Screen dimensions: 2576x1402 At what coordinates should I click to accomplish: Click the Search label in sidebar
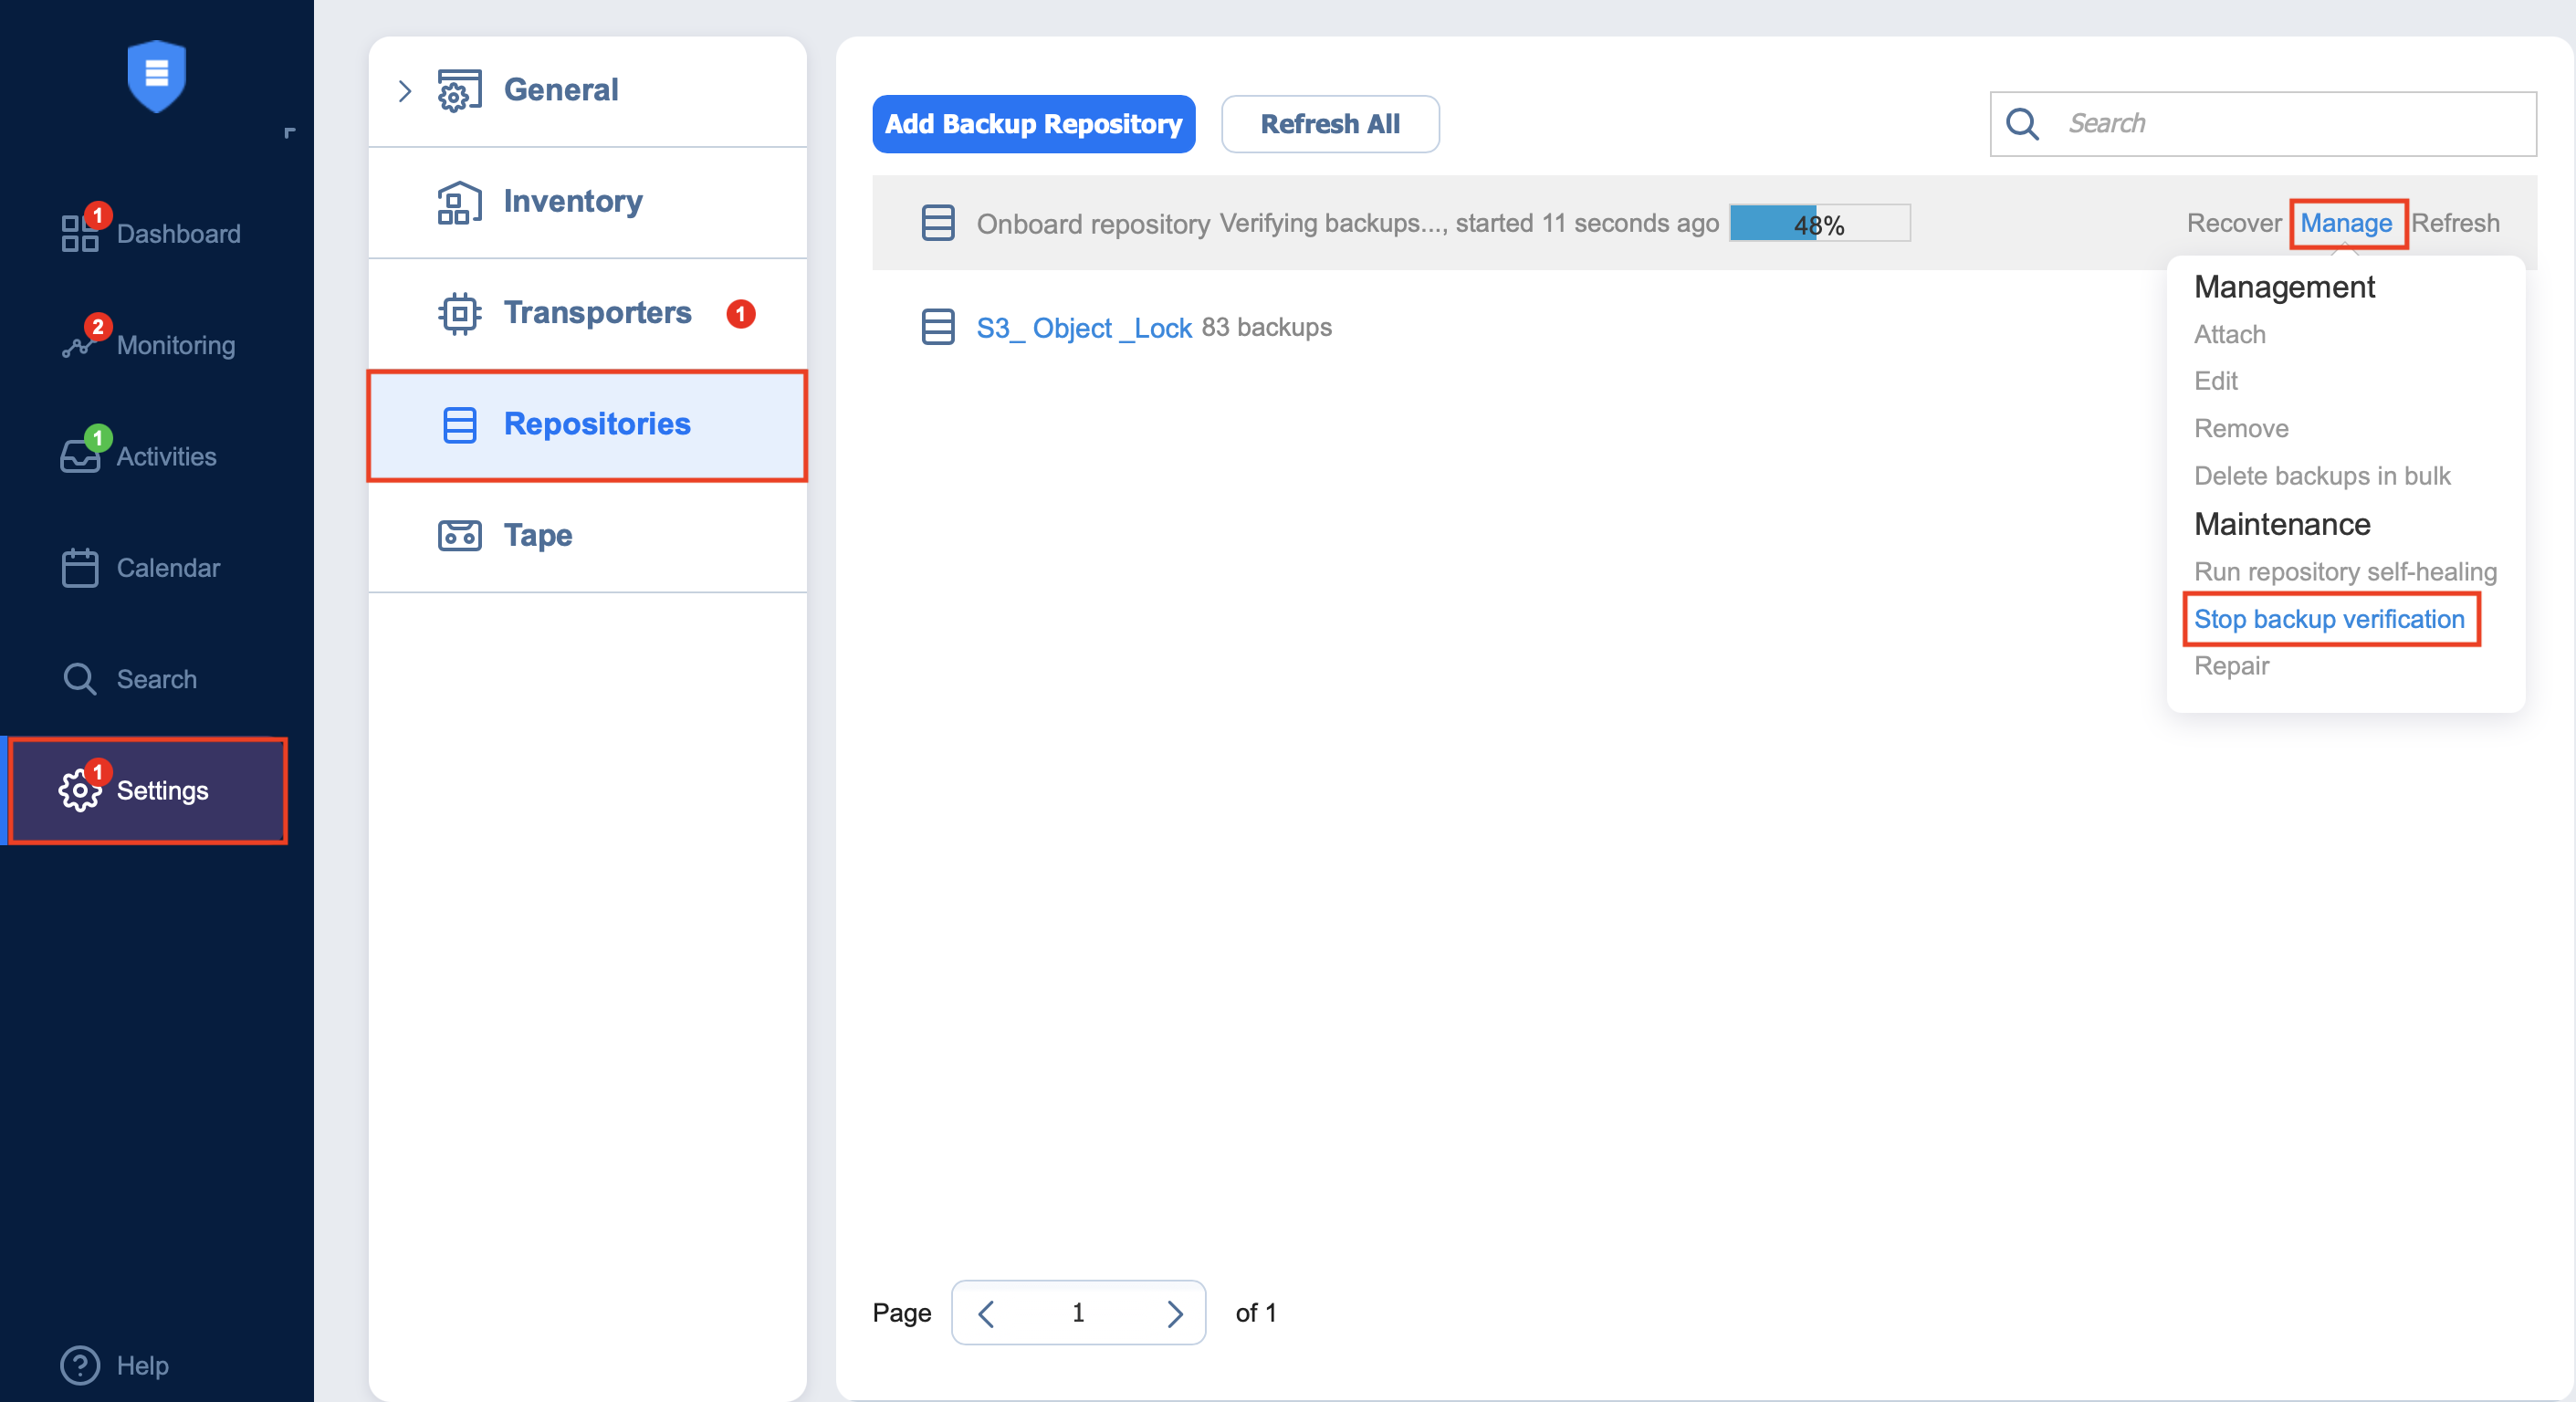pos(157,680)
